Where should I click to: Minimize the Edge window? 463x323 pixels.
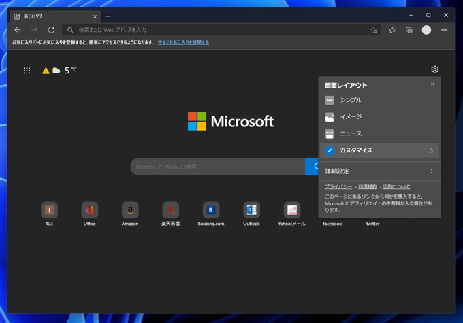[x=411, y=15]
